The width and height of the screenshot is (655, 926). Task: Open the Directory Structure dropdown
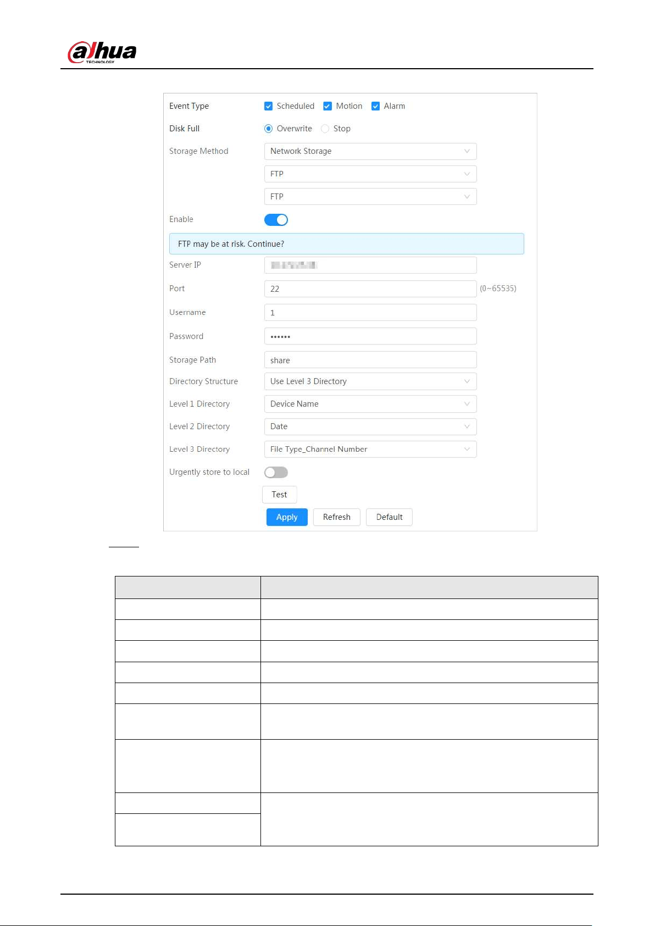click(x=370, y=381)
